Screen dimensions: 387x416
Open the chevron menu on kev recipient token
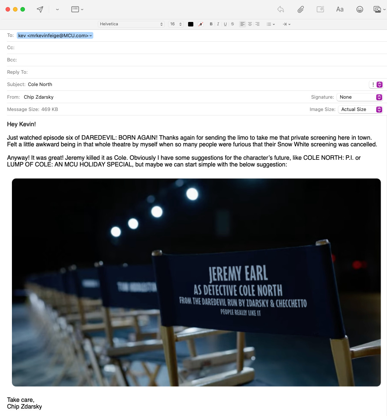pyautogui.click(x=91, y=35)
